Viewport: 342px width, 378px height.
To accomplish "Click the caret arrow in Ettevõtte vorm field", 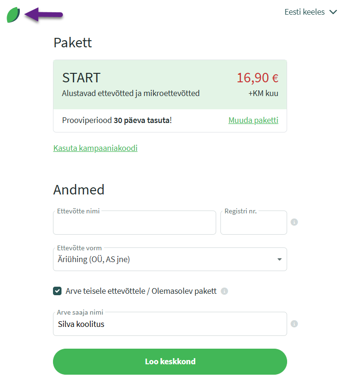I will [x=279, y=259].
